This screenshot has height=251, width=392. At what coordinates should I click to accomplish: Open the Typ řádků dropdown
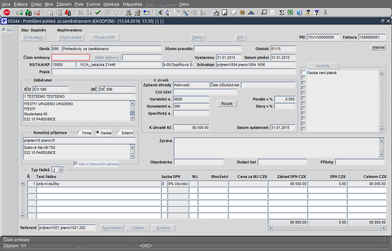tap(60, 169)
